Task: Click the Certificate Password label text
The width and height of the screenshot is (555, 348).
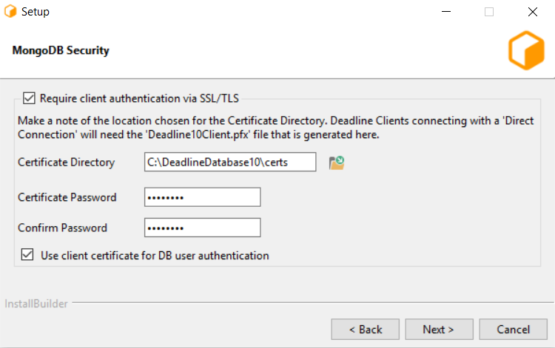Action: (x=67, y=197)
